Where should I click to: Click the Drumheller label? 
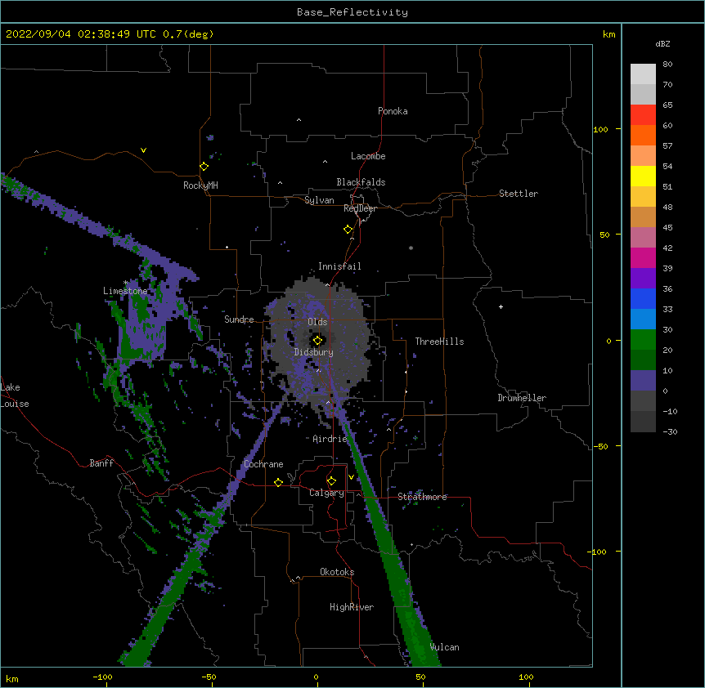[x=522, y=398]
